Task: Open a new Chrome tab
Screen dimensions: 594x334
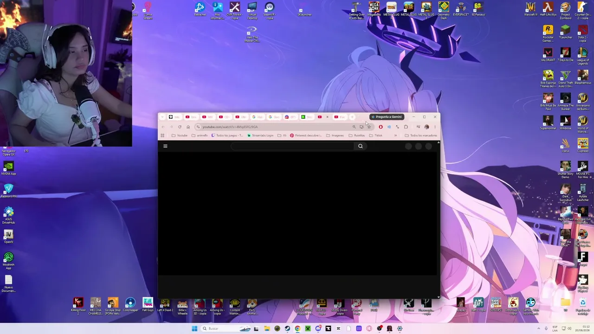Action: coord(352,117)
